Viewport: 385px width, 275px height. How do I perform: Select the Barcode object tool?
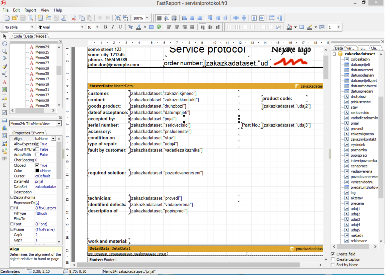pyautogui.click(x=4, y=158)
